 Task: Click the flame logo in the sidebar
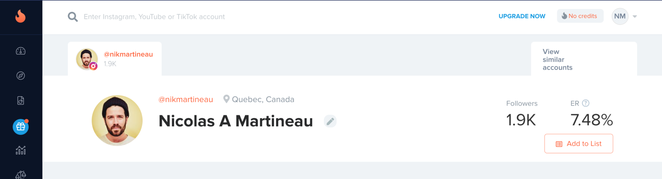click(x=21, y=16)
